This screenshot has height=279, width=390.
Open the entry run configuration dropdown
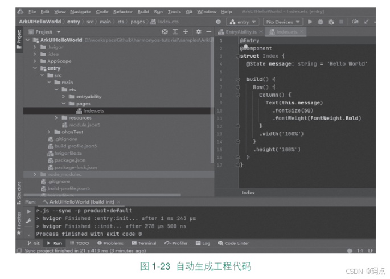[x=243, y=22]
